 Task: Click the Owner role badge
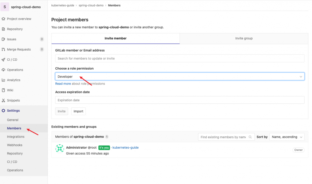pyautogui.click(x=299, y=150)
